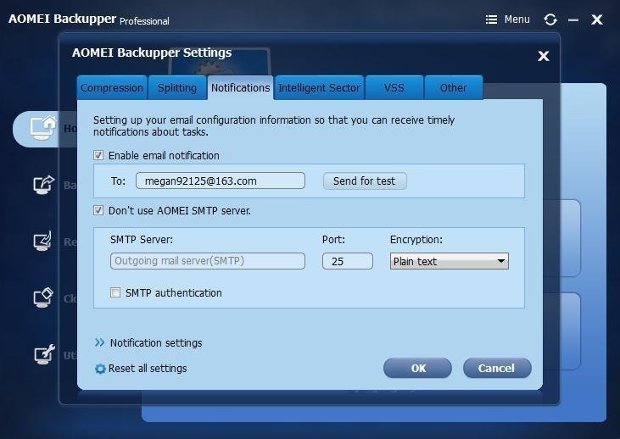Click the gear icon beside Reset all settings
This screenshot has width=620, height=439.
click(x=100, y=369)
